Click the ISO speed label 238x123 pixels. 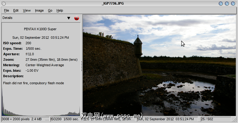pyautogui.click(x=12, y=43)
